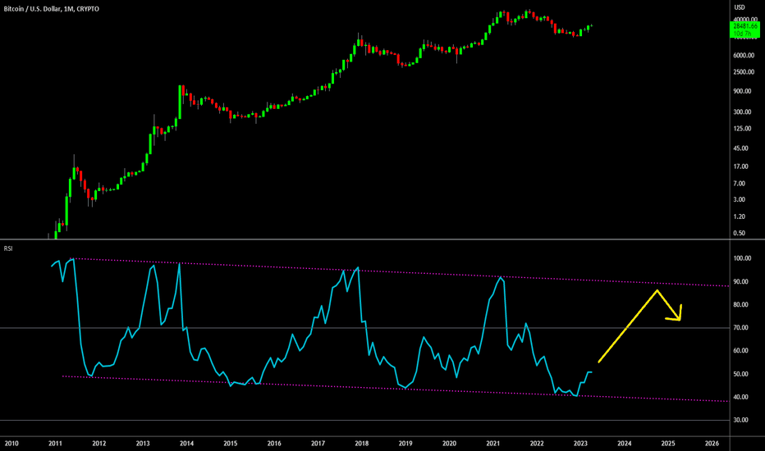
Task: Click the RSI 100.00 scale label
Action: (x=742, y=258)
